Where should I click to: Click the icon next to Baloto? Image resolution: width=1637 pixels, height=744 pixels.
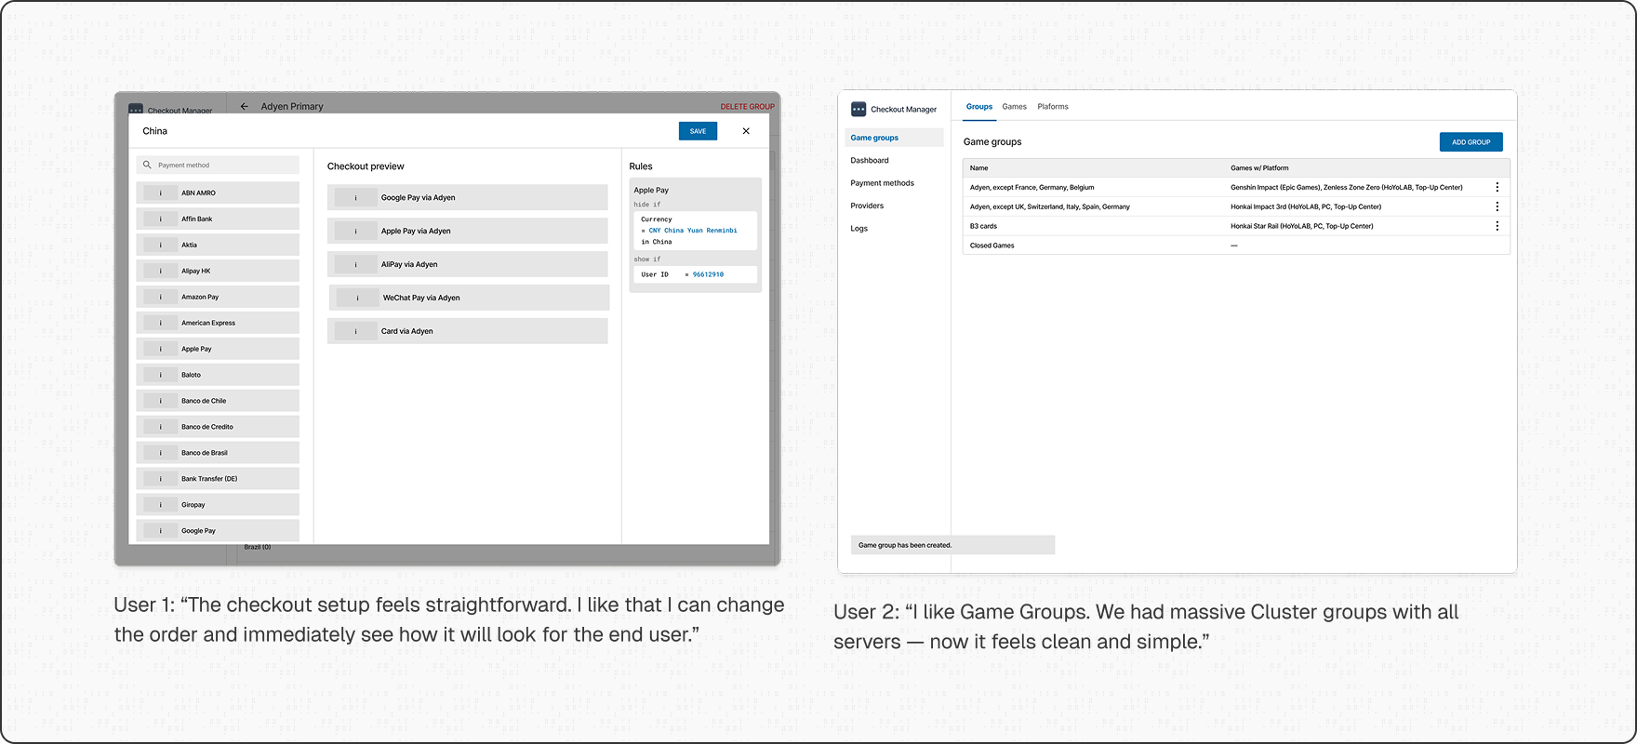pos(161,375)
